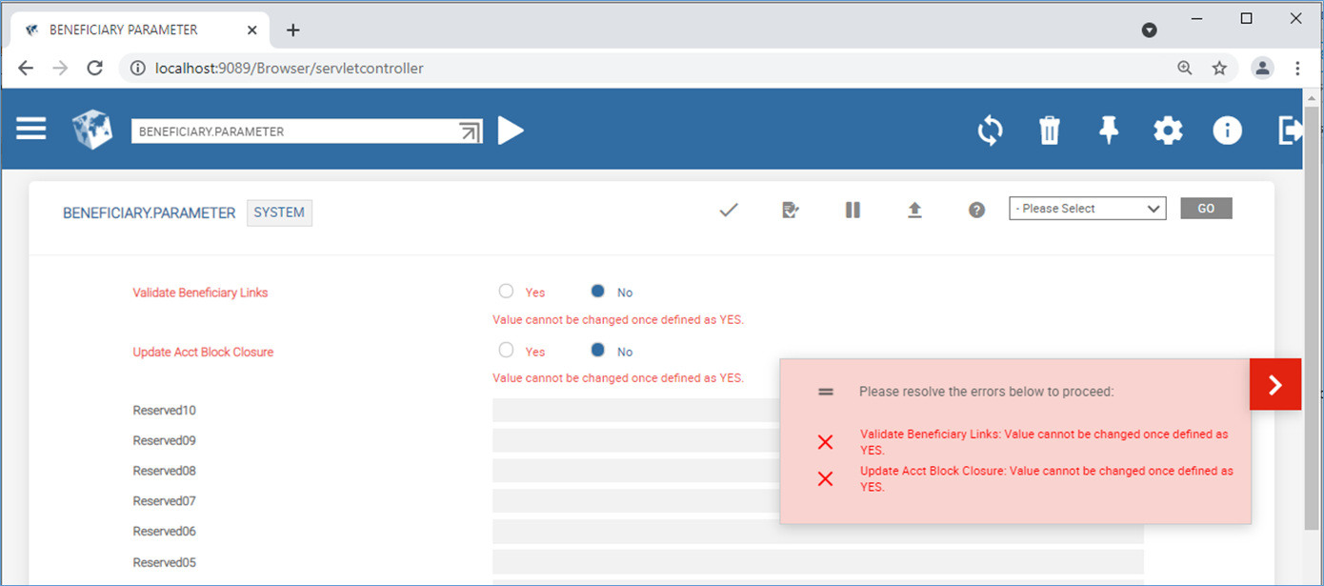The width and height of the screenshot is (1324, 586).
Task: Open the settings gear icon
Action: [x=1168, y=131]
